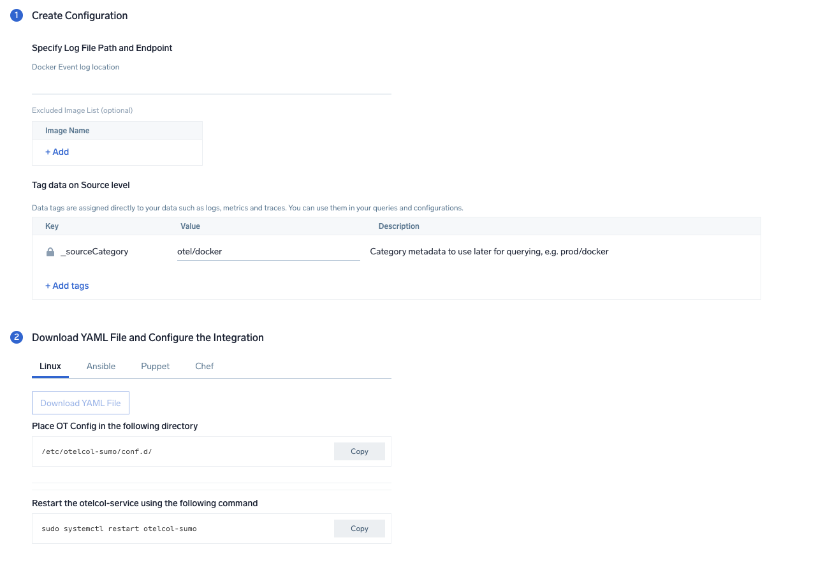Click the step 2 Download YAML numbered circle
This screenshot has width=839, height=584.
click(16, 337)
